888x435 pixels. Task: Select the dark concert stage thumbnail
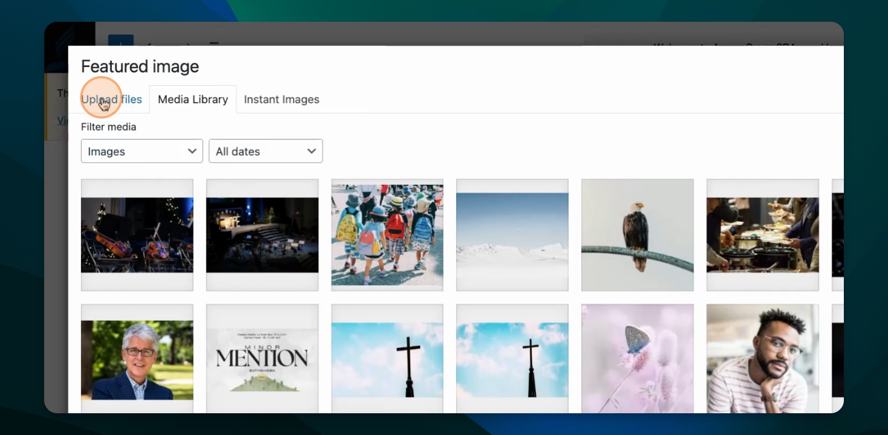(x=262, y=235)
